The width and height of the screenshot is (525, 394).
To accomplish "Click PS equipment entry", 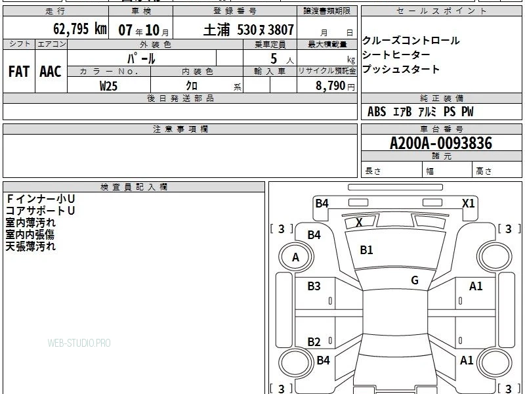I will point(450,112).
